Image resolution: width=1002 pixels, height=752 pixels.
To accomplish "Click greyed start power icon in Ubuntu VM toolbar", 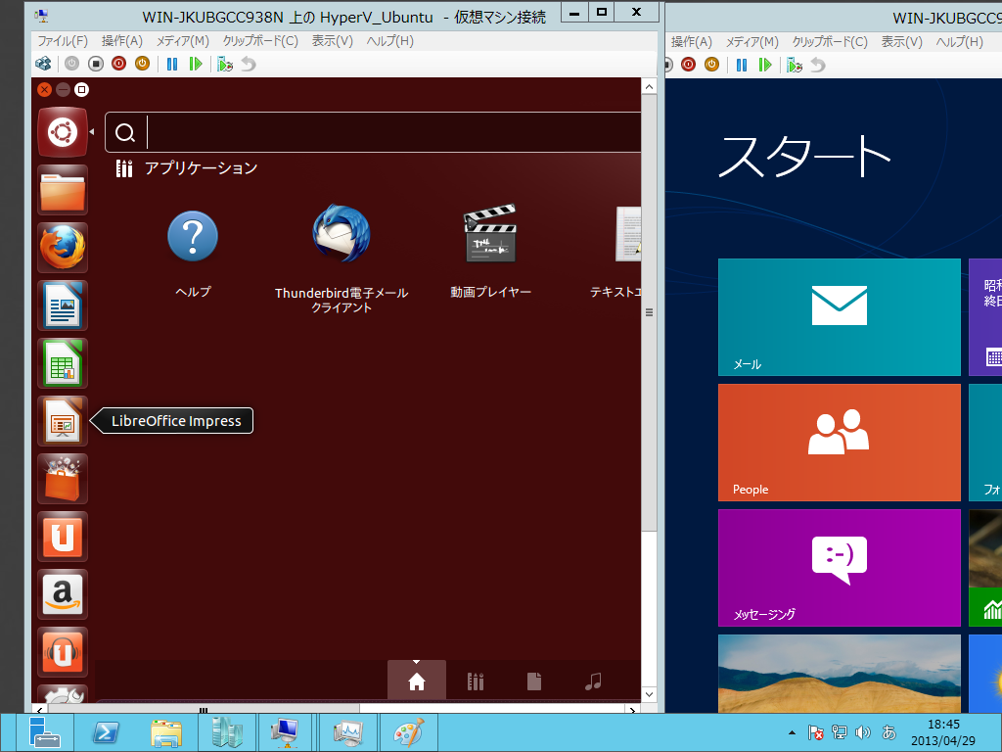I will pyautogui.click(x=72, y=64).
